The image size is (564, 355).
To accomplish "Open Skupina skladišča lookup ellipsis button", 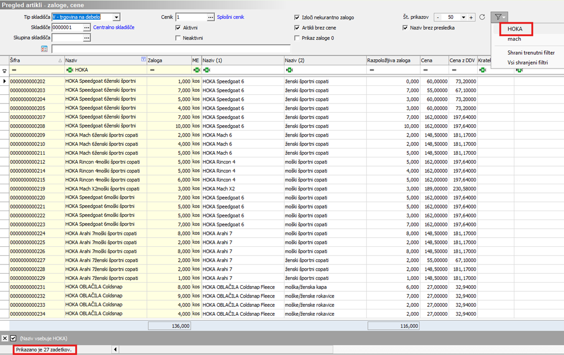I will click(87, 38).
